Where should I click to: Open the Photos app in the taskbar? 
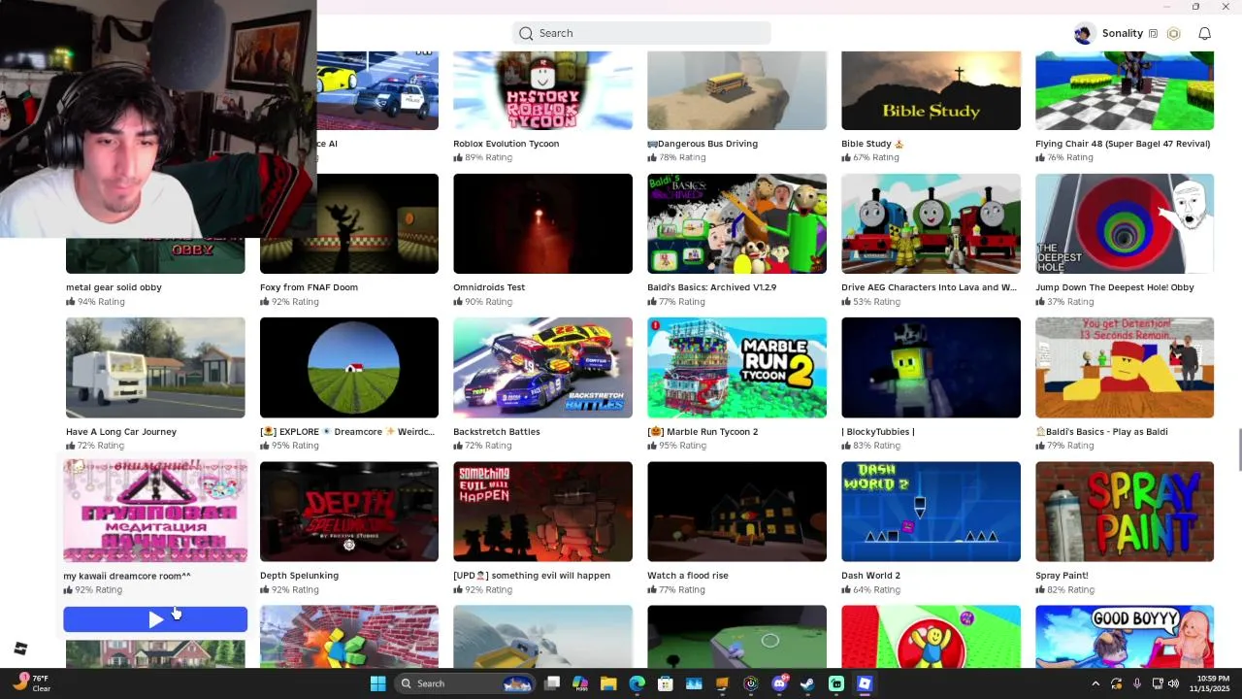(x=694, y=683)
